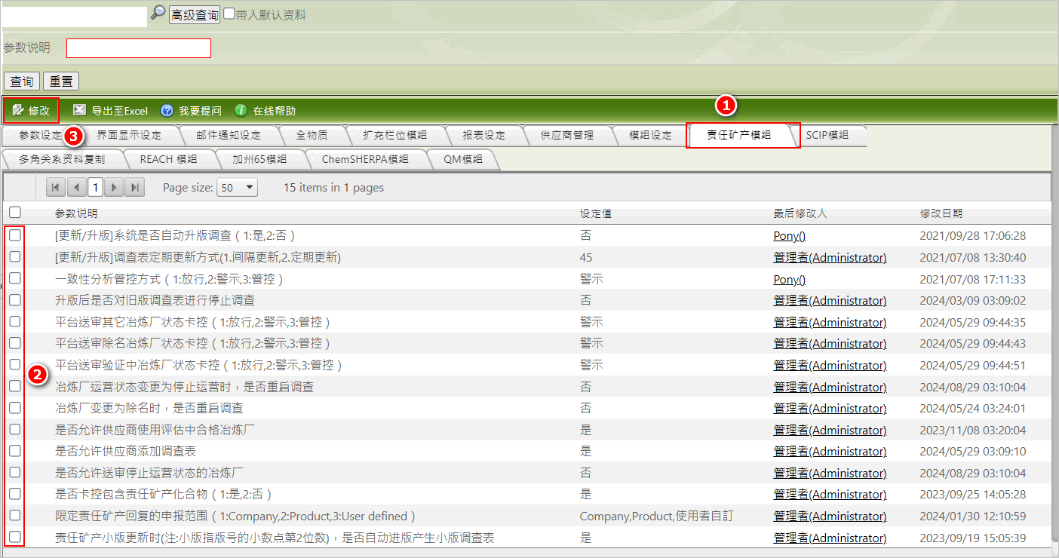Switch to 多角关系资料复制 tab
Viewport: 1059px width, 558px height.
pos(62,159)
